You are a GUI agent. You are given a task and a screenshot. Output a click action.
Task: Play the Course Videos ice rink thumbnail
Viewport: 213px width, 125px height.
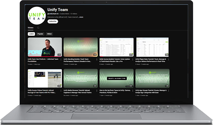click(x=45, y=78)
